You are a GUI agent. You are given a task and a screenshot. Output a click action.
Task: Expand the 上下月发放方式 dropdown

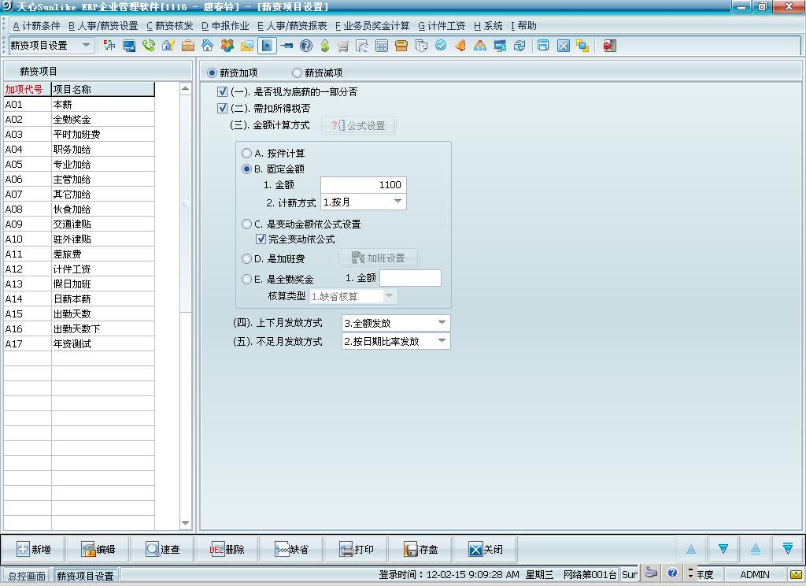coord(442,323)
